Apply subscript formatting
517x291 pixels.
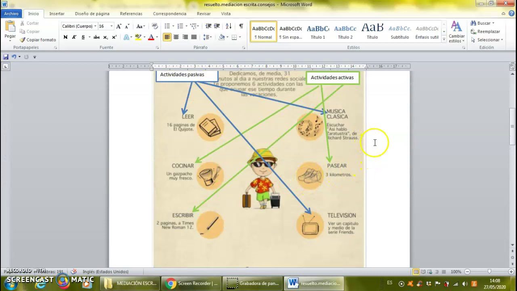[106, 37]
